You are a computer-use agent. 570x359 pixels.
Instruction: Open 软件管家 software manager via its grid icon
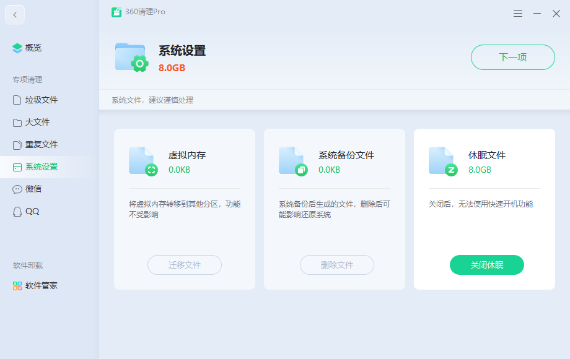pyautogui.click(x=17, y=285)
